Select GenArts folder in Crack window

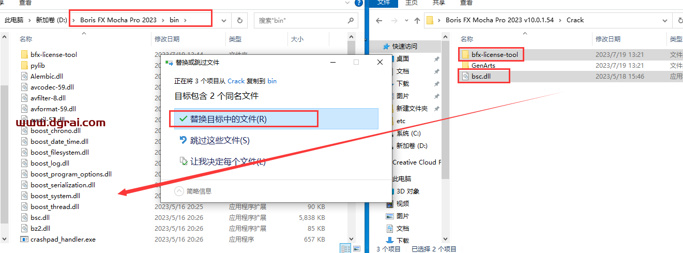coord(483,65)
